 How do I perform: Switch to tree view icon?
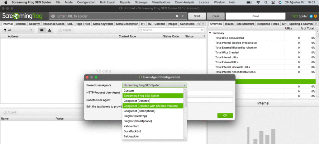[x=50, y=30]
